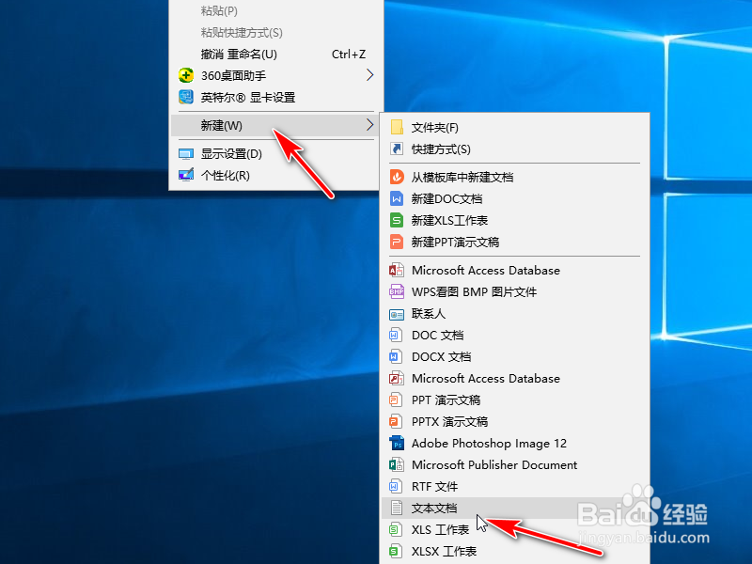Select 新建XLS工作表 entry
The image size is (752, 564).
pos(514,220)
